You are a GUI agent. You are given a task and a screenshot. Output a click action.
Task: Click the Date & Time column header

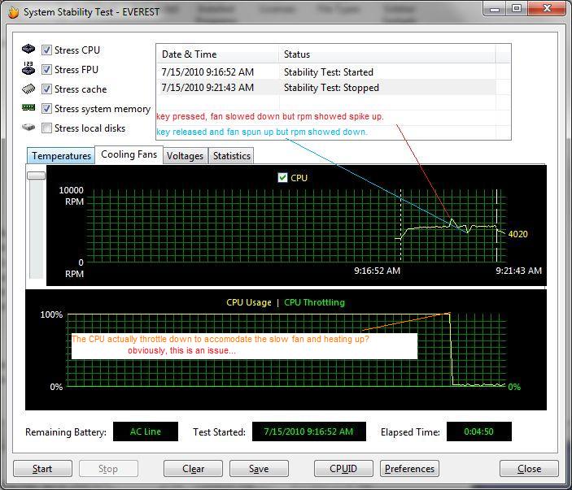tap(217, 54)
